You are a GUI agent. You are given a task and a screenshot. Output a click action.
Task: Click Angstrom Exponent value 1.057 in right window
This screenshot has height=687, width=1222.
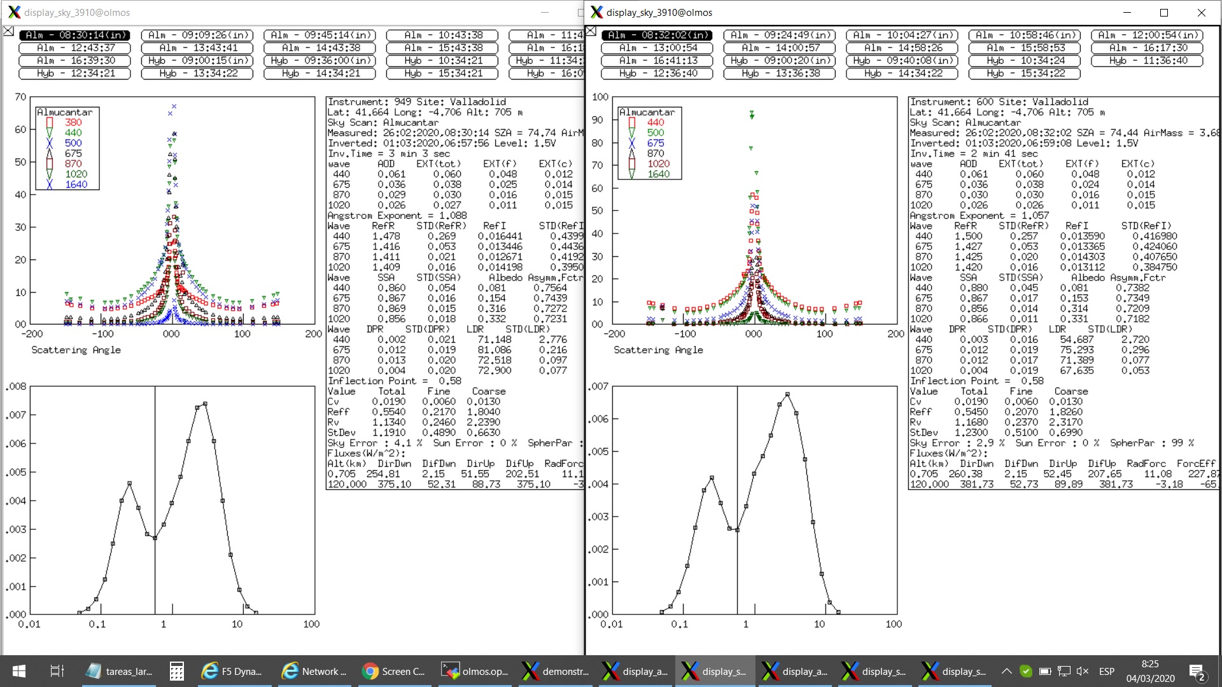click(1034, 215)
